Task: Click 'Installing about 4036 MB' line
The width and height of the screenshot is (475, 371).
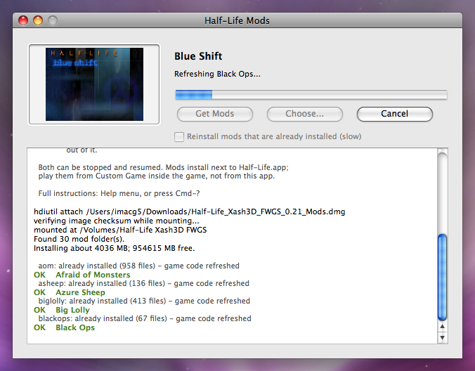Action: [x=115, y=248]
